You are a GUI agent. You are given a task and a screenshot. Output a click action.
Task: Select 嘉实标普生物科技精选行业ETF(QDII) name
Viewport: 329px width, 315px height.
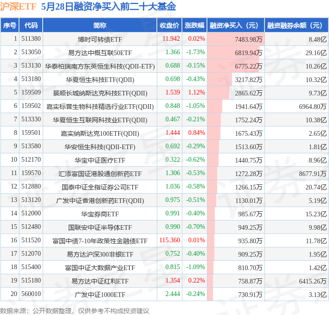pos(100,107)
